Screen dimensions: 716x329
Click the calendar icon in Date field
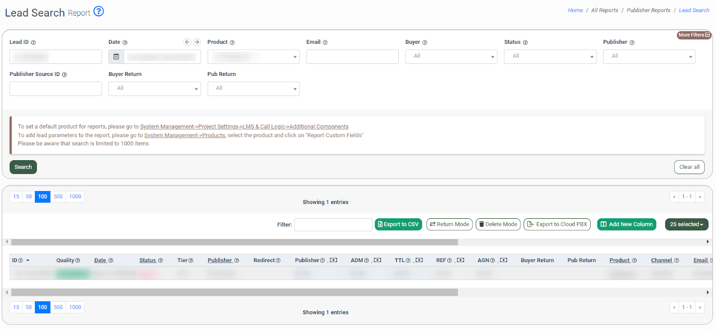pyautogui.click(x=116, y=57)
